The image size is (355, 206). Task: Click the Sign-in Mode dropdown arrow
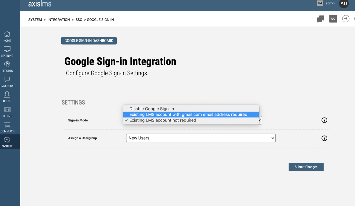(x=260, y=120)
